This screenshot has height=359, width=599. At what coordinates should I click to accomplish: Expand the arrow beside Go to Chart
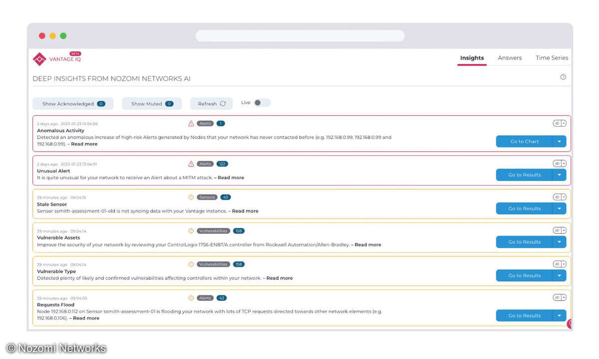pyautogui.click(x=560, y=142)
